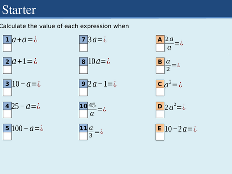
Task: Select the orange letter B label
Action: pyautogui.click(x=160, y=62)
